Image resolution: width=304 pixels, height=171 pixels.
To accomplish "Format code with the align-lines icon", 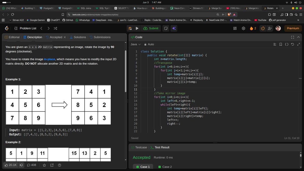I will 275,44.
